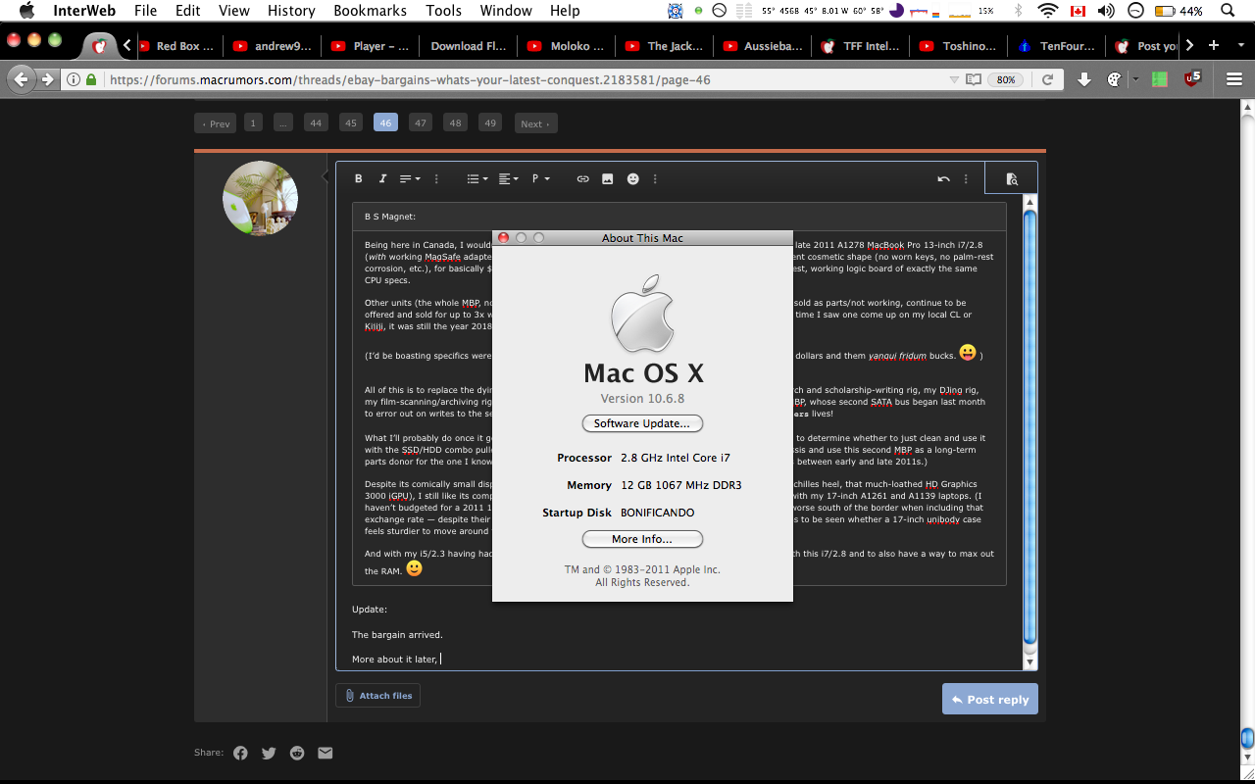The width and height of the screenshot is (1255, 784).
Task: Click the palette theme icon in toolbar
Action: pos(1114,79)
